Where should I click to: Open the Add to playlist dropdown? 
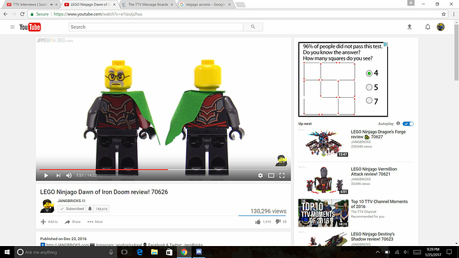[x=49, y=221]
